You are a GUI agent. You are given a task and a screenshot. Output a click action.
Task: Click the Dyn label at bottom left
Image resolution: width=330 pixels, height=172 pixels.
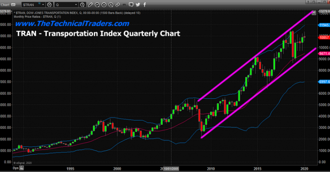pos(16,168)
